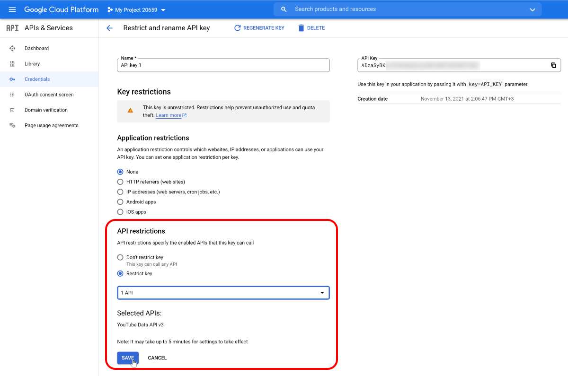
Task: Follow the Learn more link
Action: click(x=169, y=115)
